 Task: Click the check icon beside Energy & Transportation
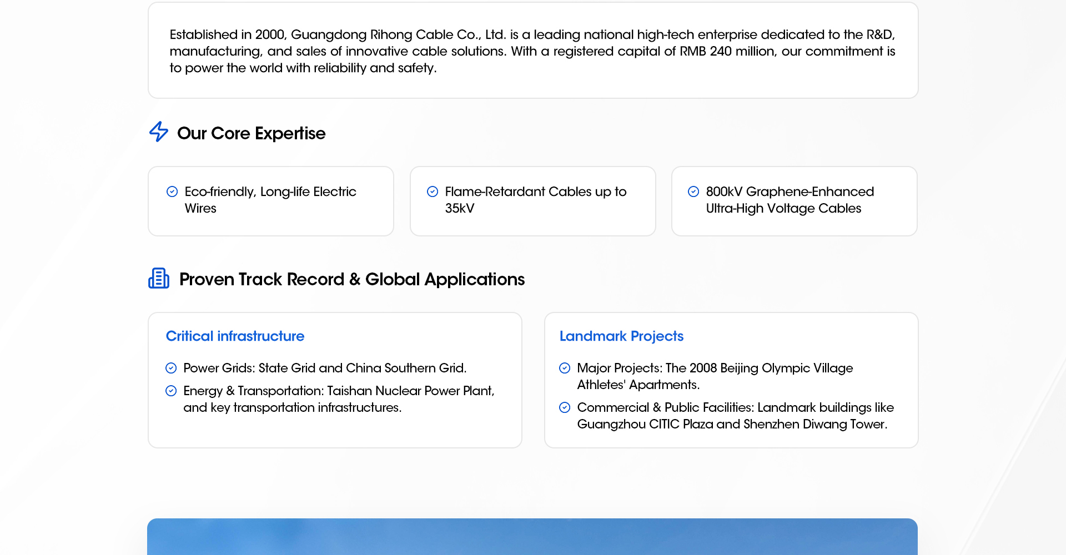(x=171, y=391)
